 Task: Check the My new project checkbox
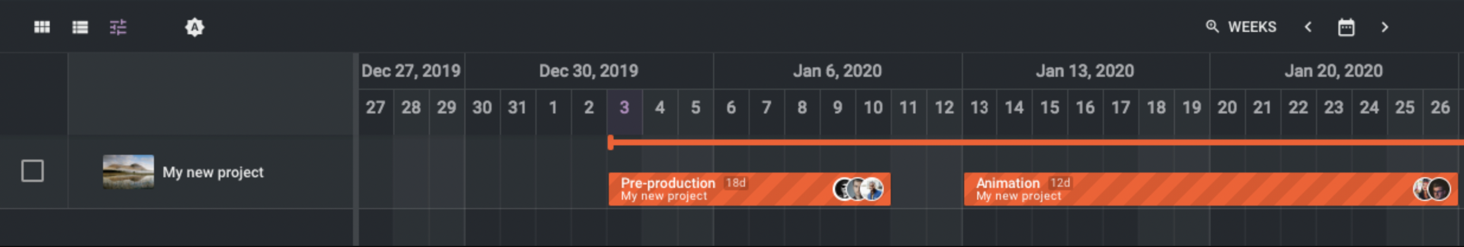point(33,171)
